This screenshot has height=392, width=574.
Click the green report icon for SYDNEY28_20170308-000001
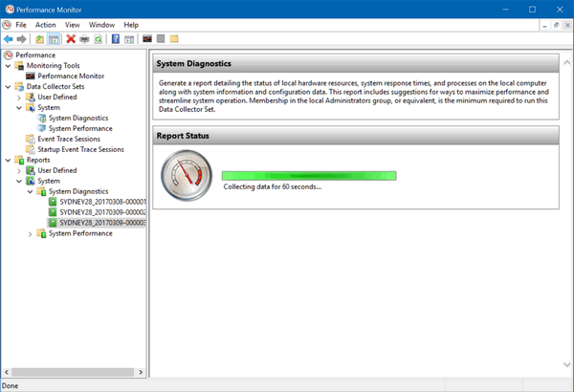click(x=53, y=202)
